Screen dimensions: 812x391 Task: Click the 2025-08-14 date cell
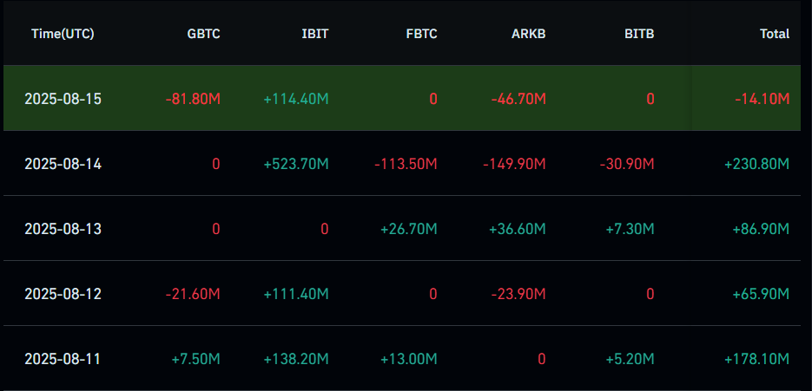pos(63,164)
